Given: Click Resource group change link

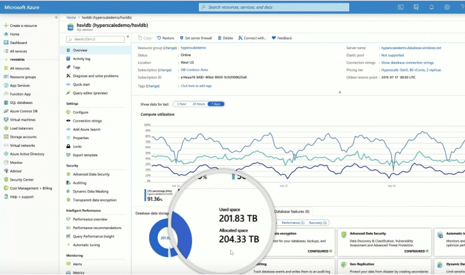Looking at the screenshot, I should coord(170,48).
